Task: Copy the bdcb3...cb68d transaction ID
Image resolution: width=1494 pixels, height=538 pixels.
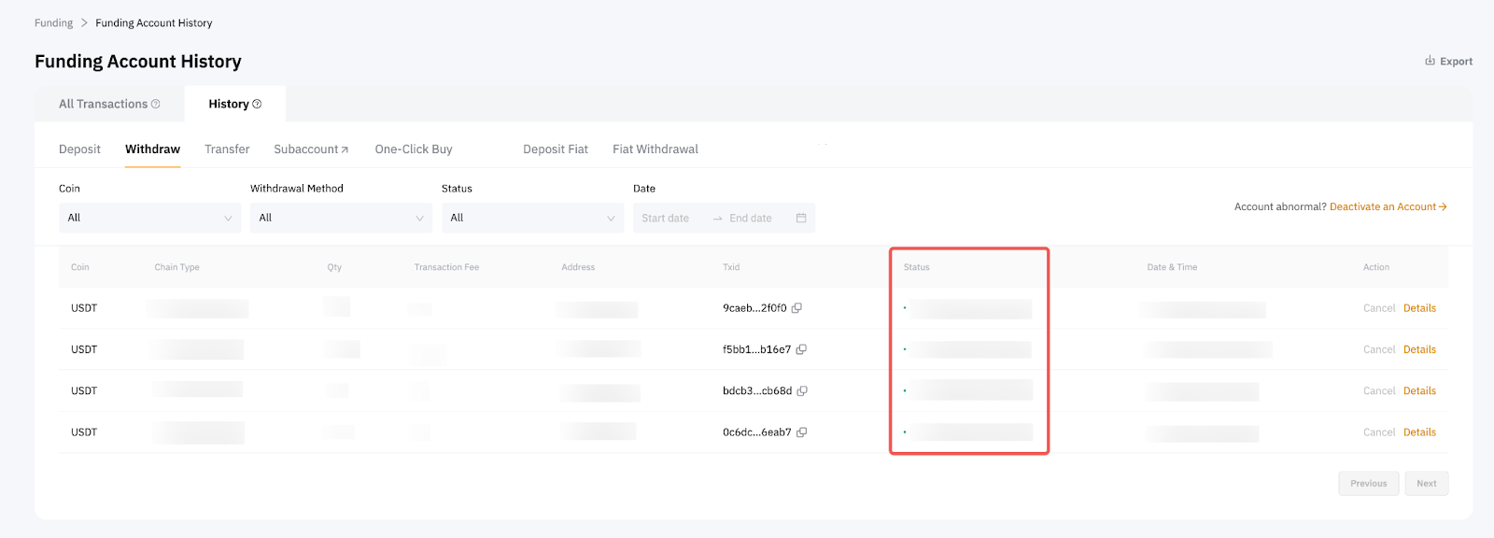Action: coord(802,391)
